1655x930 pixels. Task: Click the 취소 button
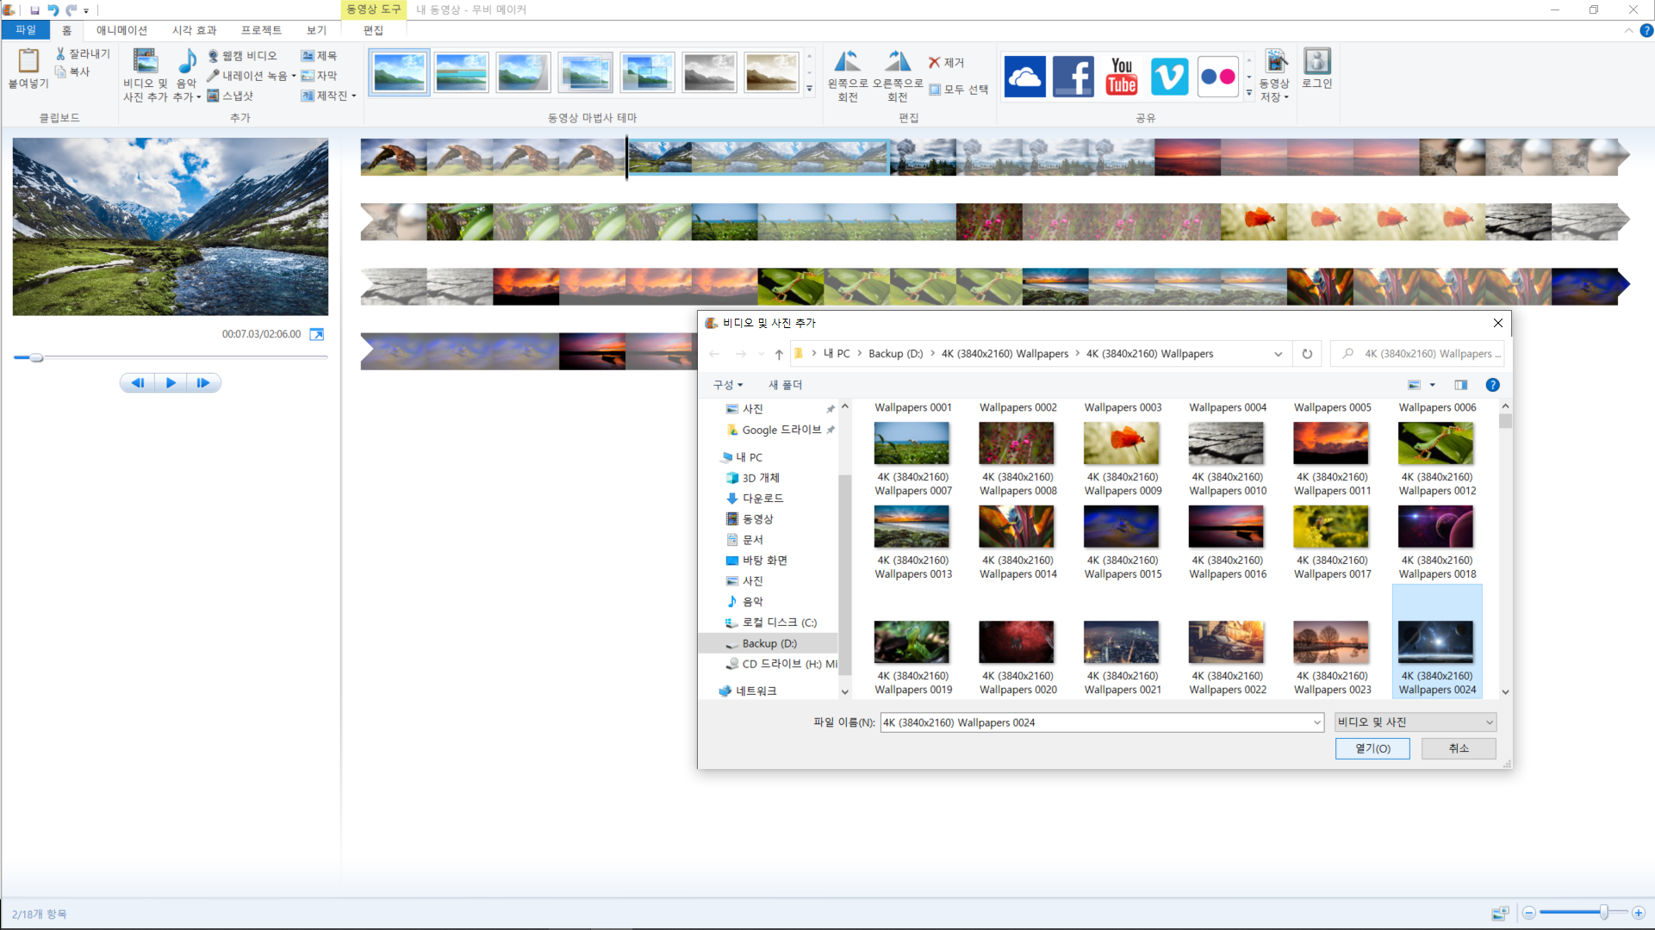1458,748
